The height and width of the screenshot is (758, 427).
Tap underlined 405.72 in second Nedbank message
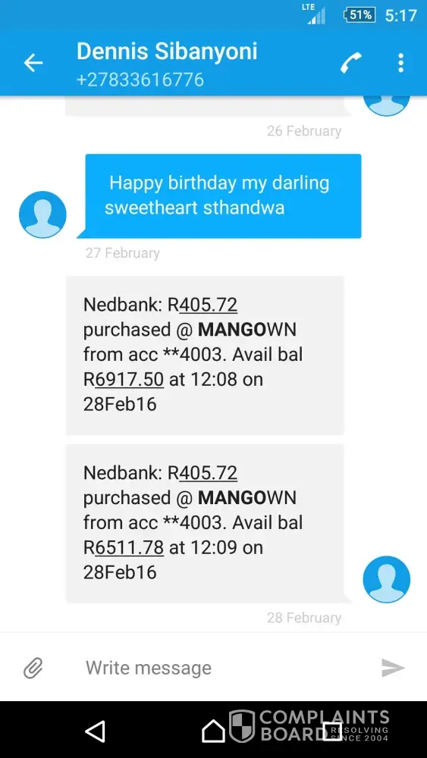[208, 473]
